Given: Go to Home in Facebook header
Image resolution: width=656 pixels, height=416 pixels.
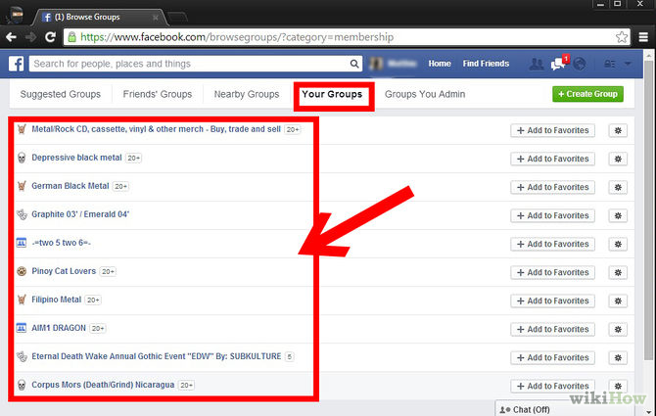Looking at the screenshot, I should pyautogui.click(x=440, y=64).
